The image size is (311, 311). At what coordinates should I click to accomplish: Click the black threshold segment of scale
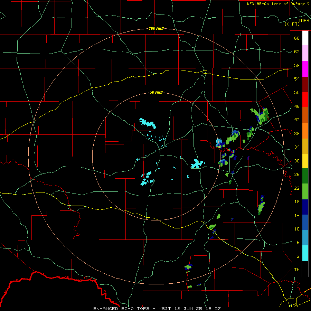point(305,269)
